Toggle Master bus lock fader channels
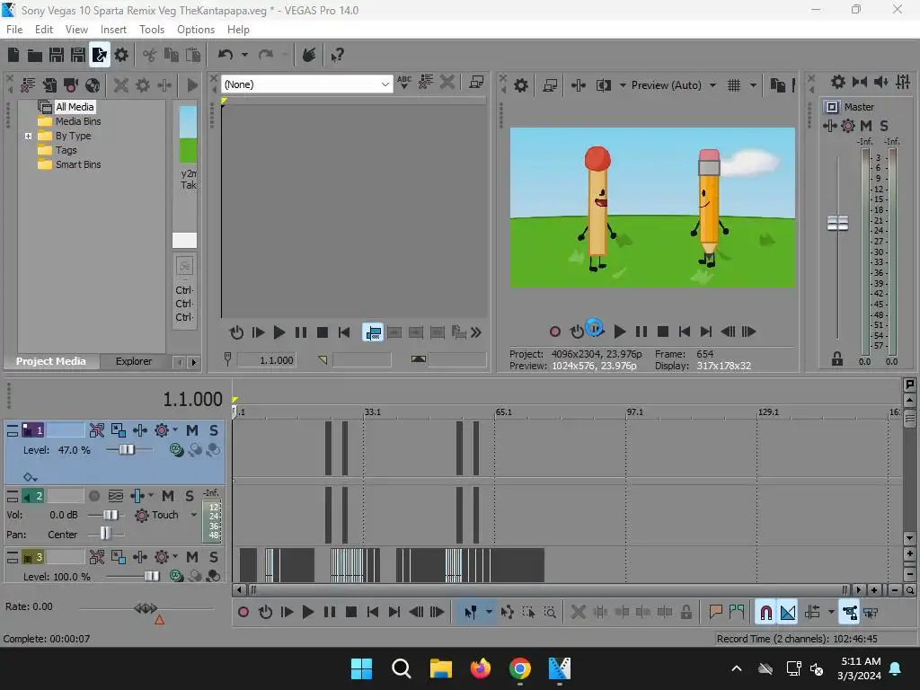The height and width of the screenshot is (690, 920). click(837, 359)
